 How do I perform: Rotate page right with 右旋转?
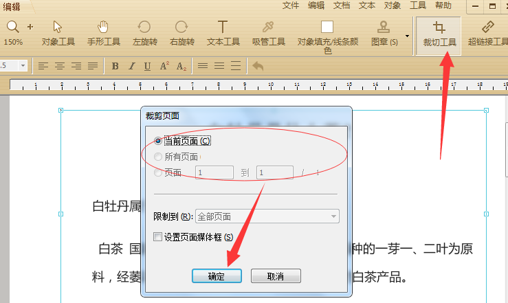pyautogui.click(x=181, y=33)
